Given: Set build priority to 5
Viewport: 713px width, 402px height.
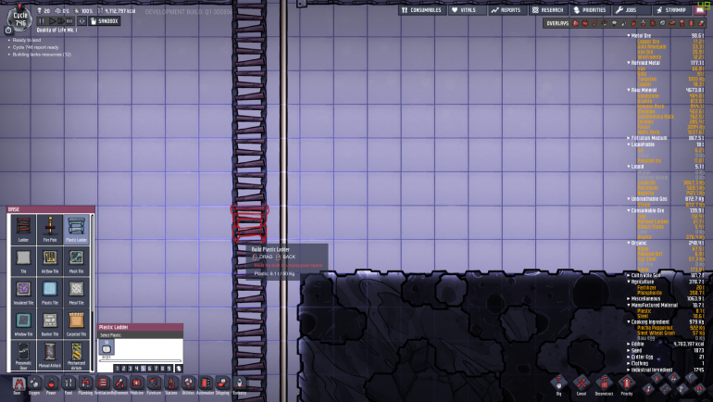Looking at the screenshot, I should pos(144,369).
